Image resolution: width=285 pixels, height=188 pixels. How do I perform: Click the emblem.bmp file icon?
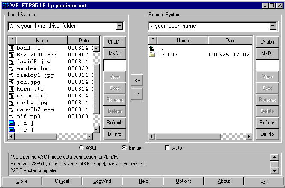[11, 68]
